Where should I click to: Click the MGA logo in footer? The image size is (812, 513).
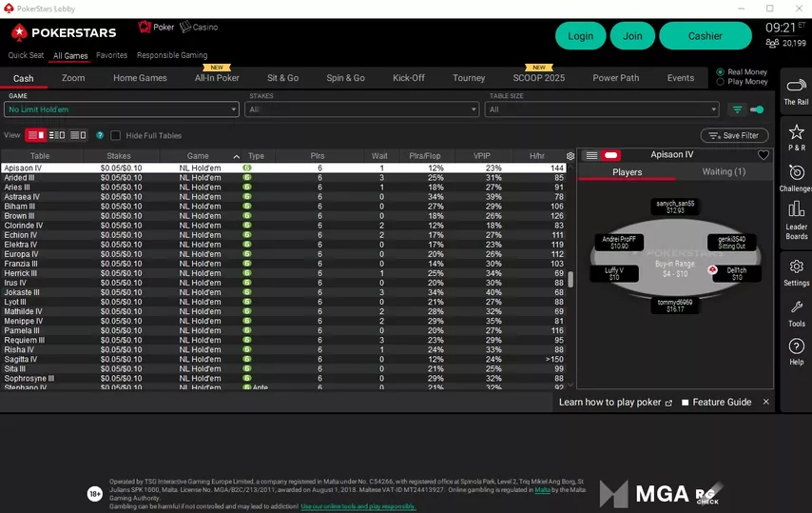pos(645,493)
